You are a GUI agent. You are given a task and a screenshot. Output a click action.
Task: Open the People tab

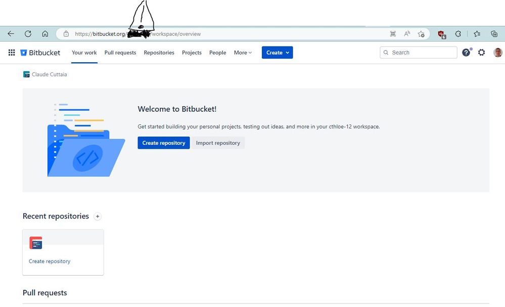[x=218, y=53]
